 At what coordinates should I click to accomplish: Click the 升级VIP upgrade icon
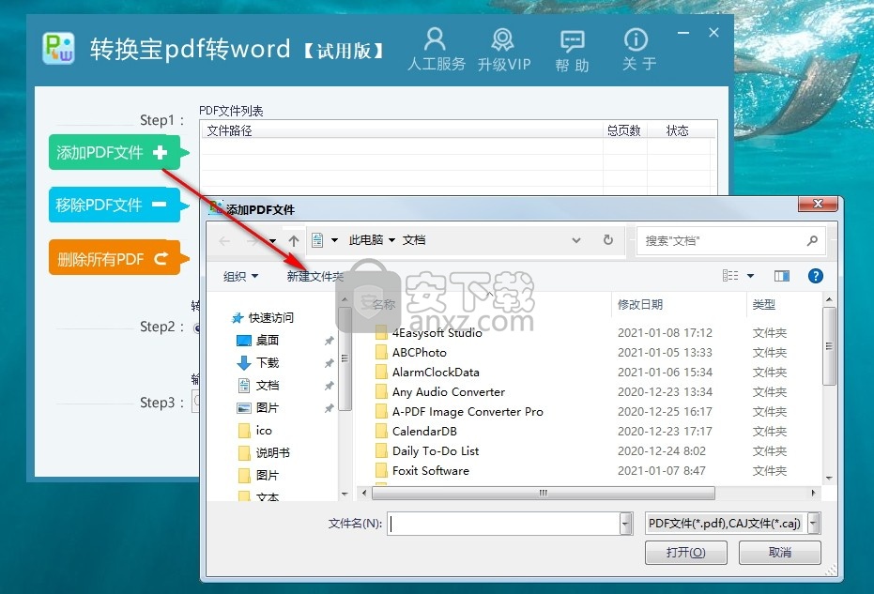503,49
